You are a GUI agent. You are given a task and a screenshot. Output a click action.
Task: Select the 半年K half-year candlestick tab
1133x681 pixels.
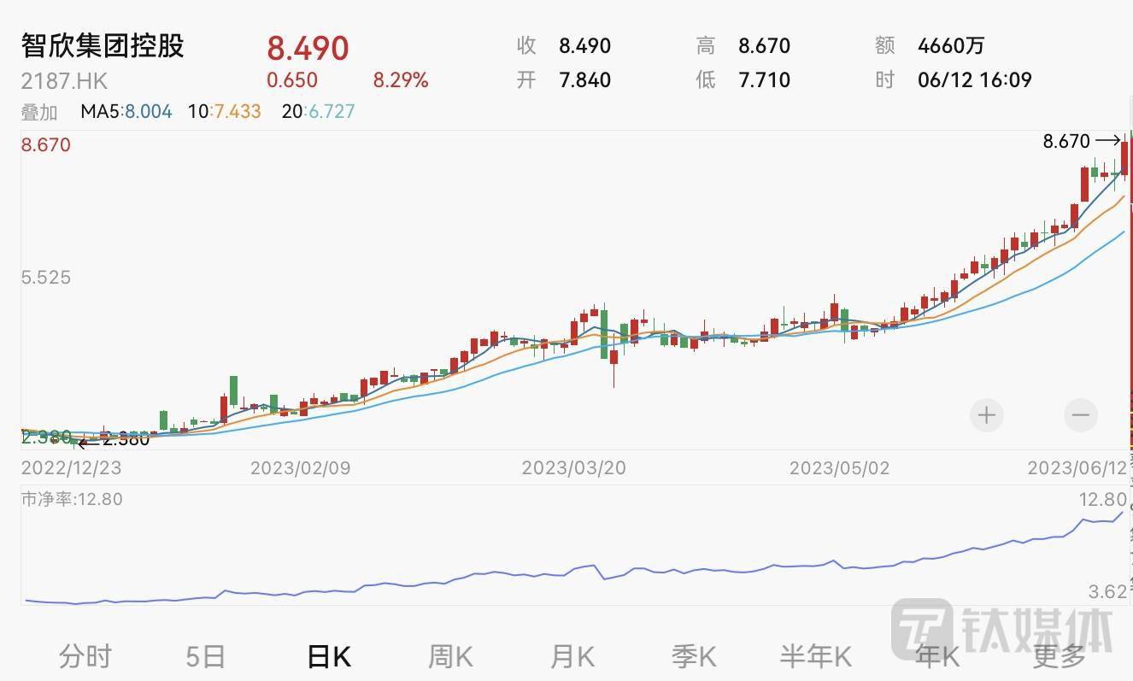tap(816, 656)
